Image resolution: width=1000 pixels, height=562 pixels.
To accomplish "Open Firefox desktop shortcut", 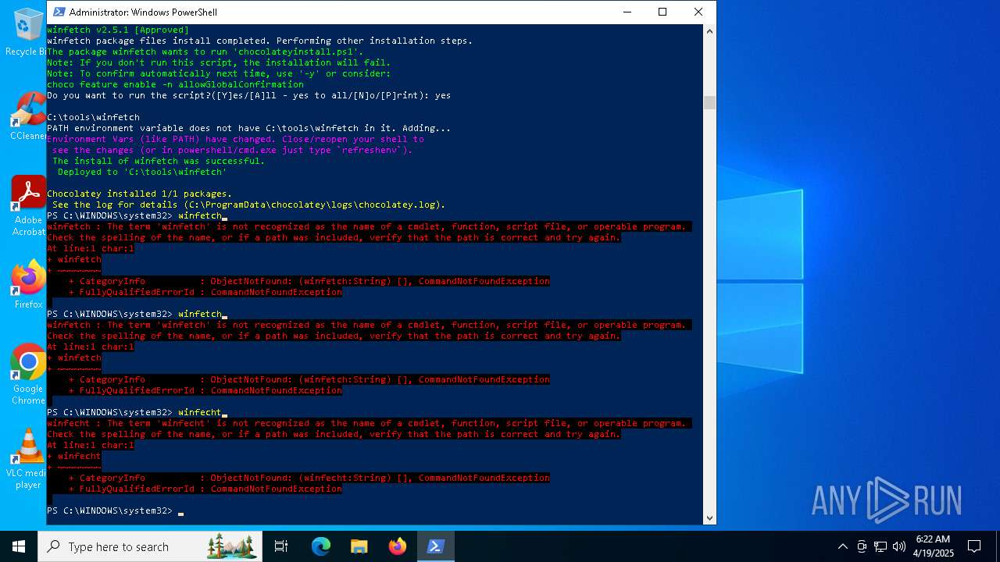I will [28, 285].
